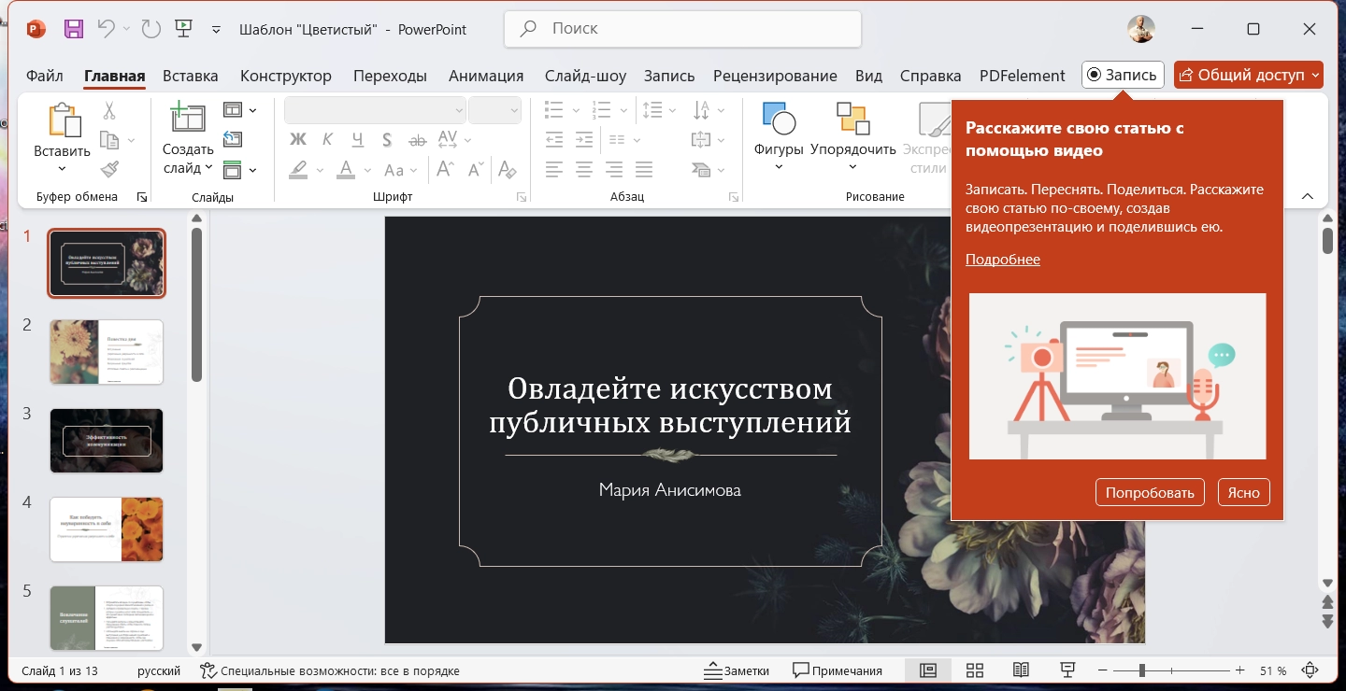The image size is (1346, 691).
Task: Start slideshow from status bar icon
Action: (x=1067, y=670)
